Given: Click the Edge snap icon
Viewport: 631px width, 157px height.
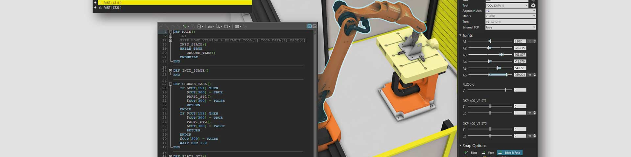Looking at the screenshot, I should [466, 153].
